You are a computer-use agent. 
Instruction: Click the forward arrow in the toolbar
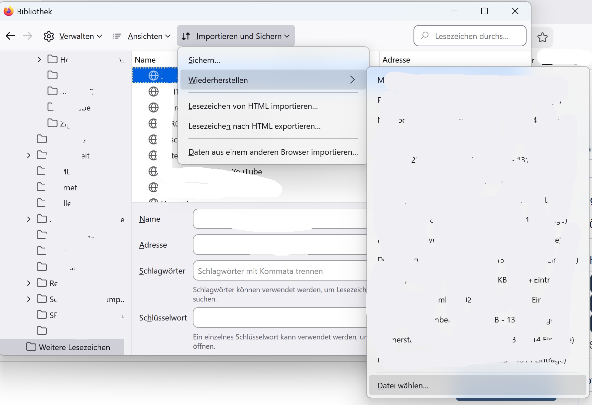[x=28, y=36]
